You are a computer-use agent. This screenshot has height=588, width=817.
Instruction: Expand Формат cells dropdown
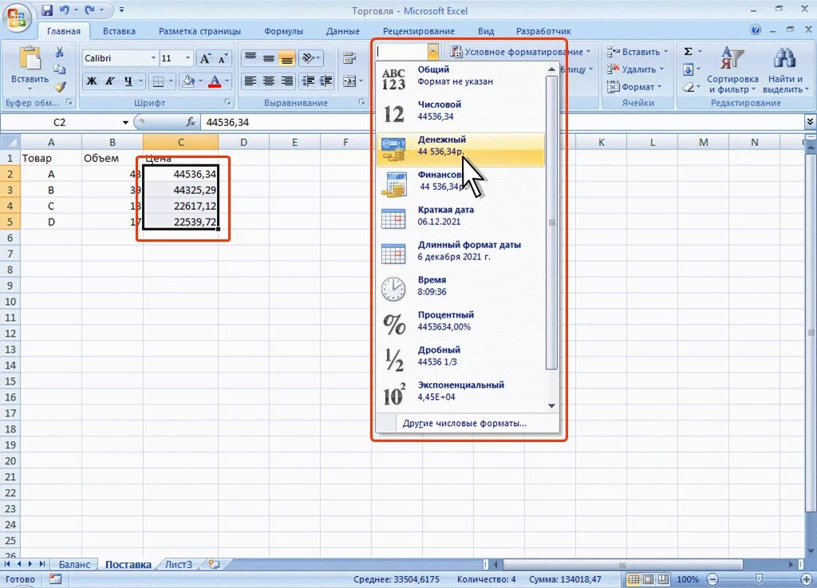(x=659, y=87)
